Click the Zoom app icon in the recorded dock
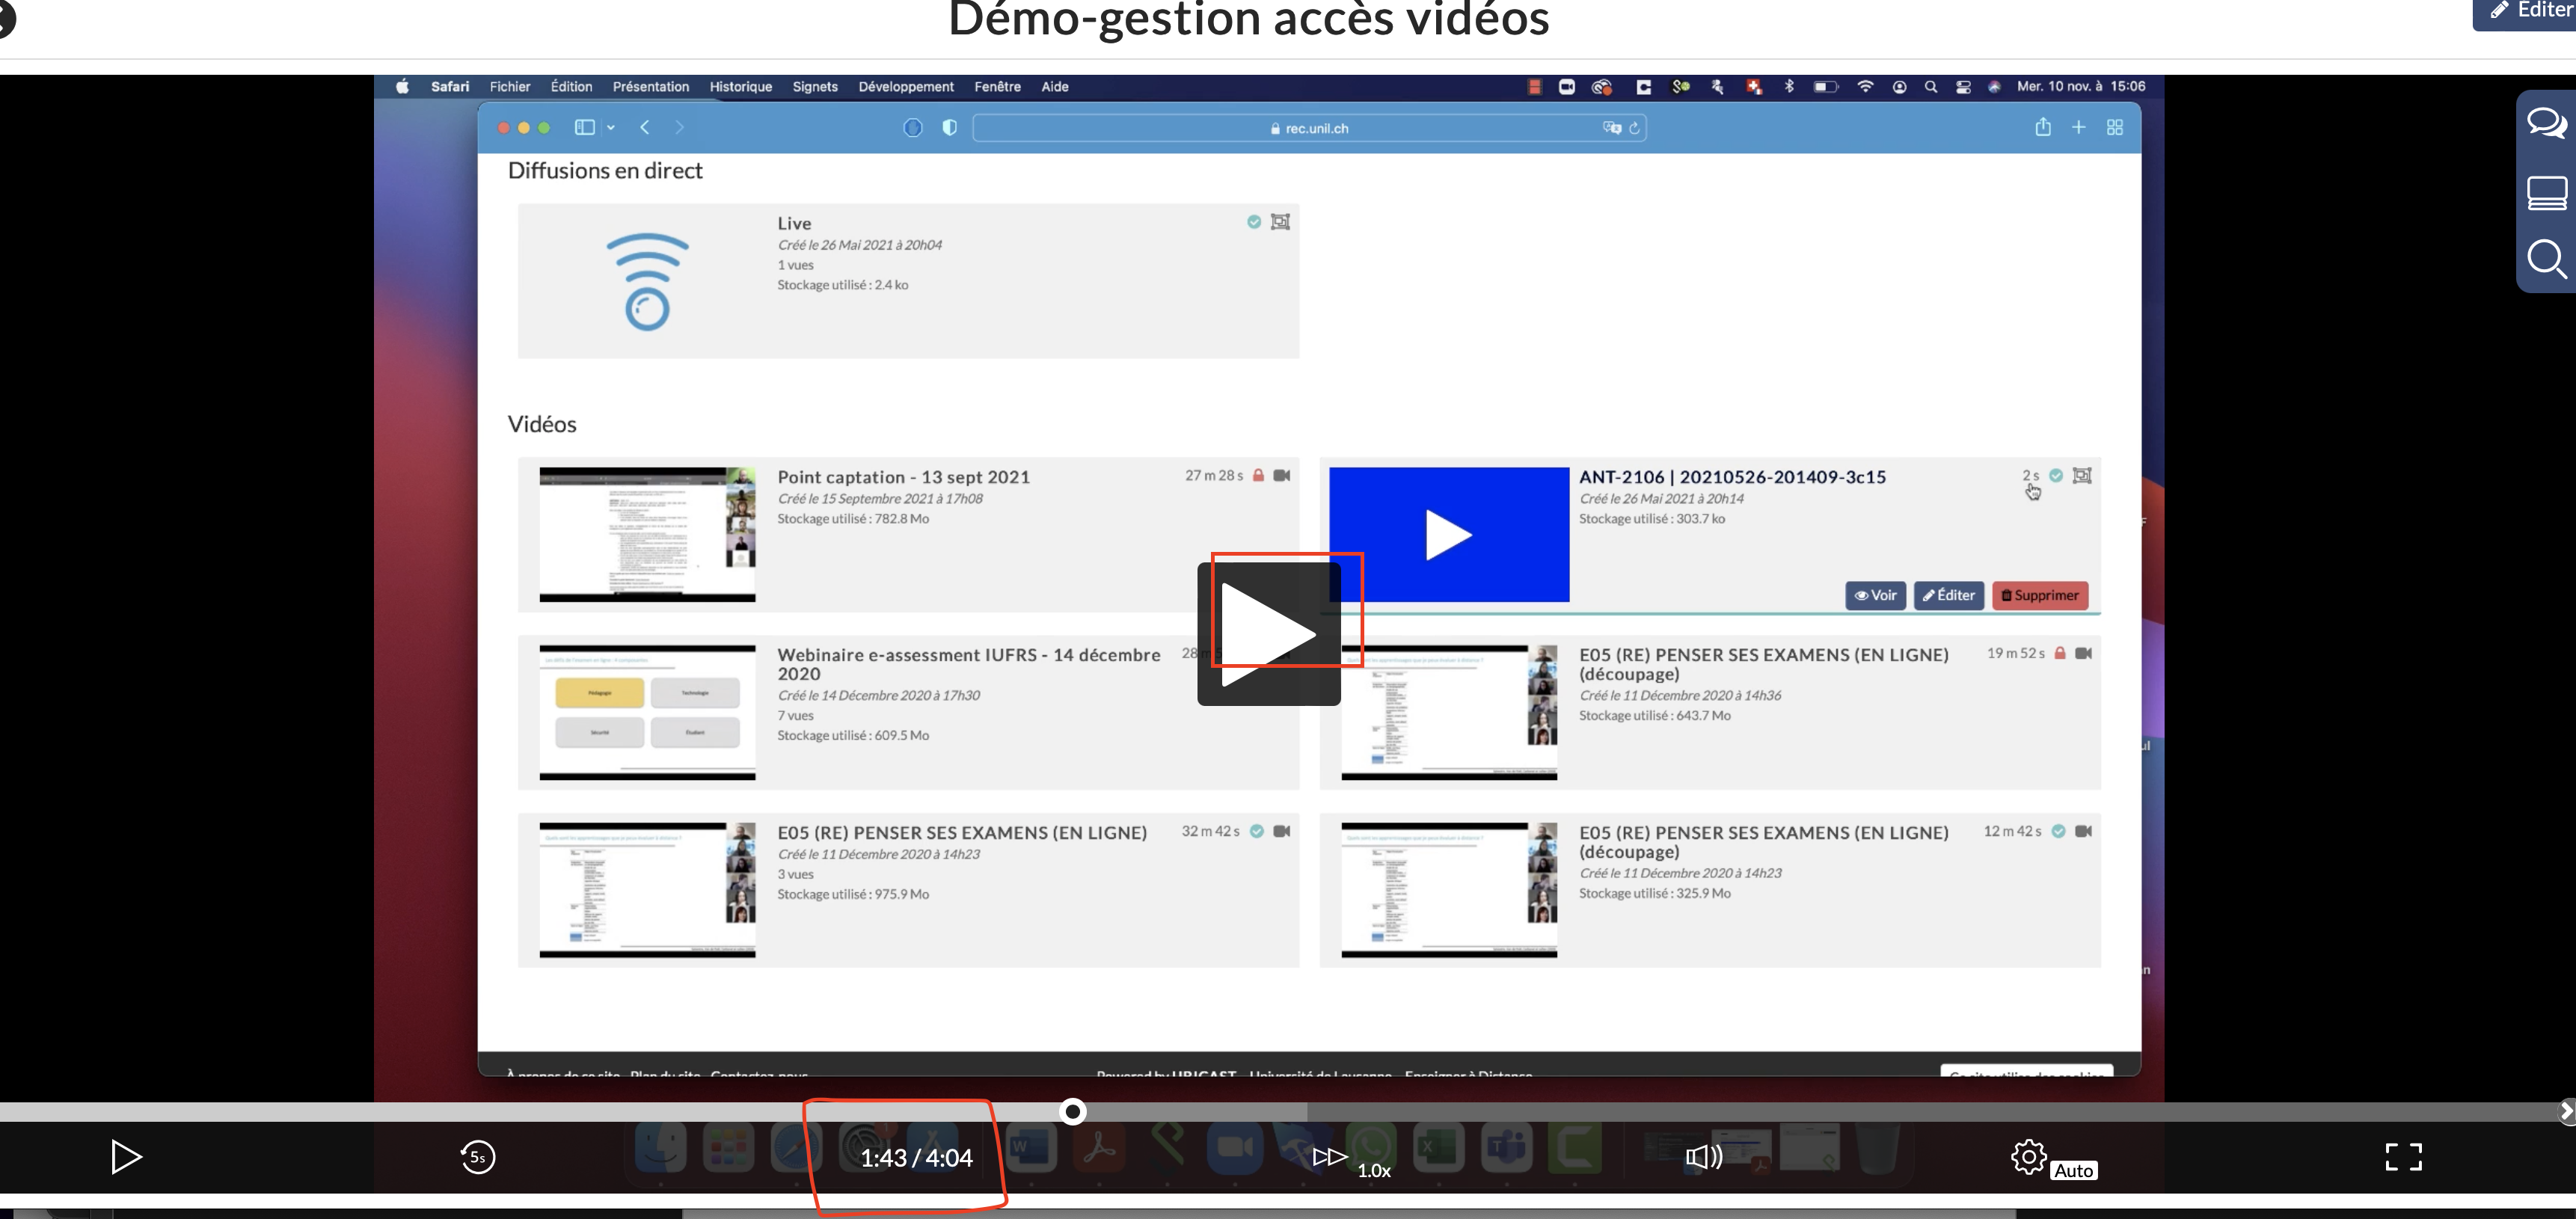Viewport: 2576px width, 1219px height. coord(1235,1148)
